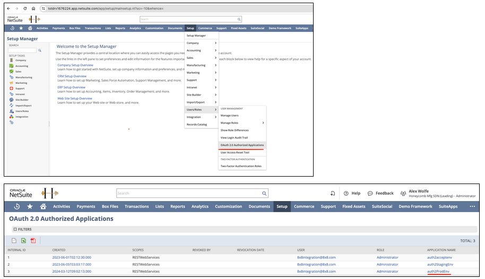Expand the Import/Export submenu arrow in Setup dropdown
Viewport: 485px width, 279px height.
coord(215,102)
